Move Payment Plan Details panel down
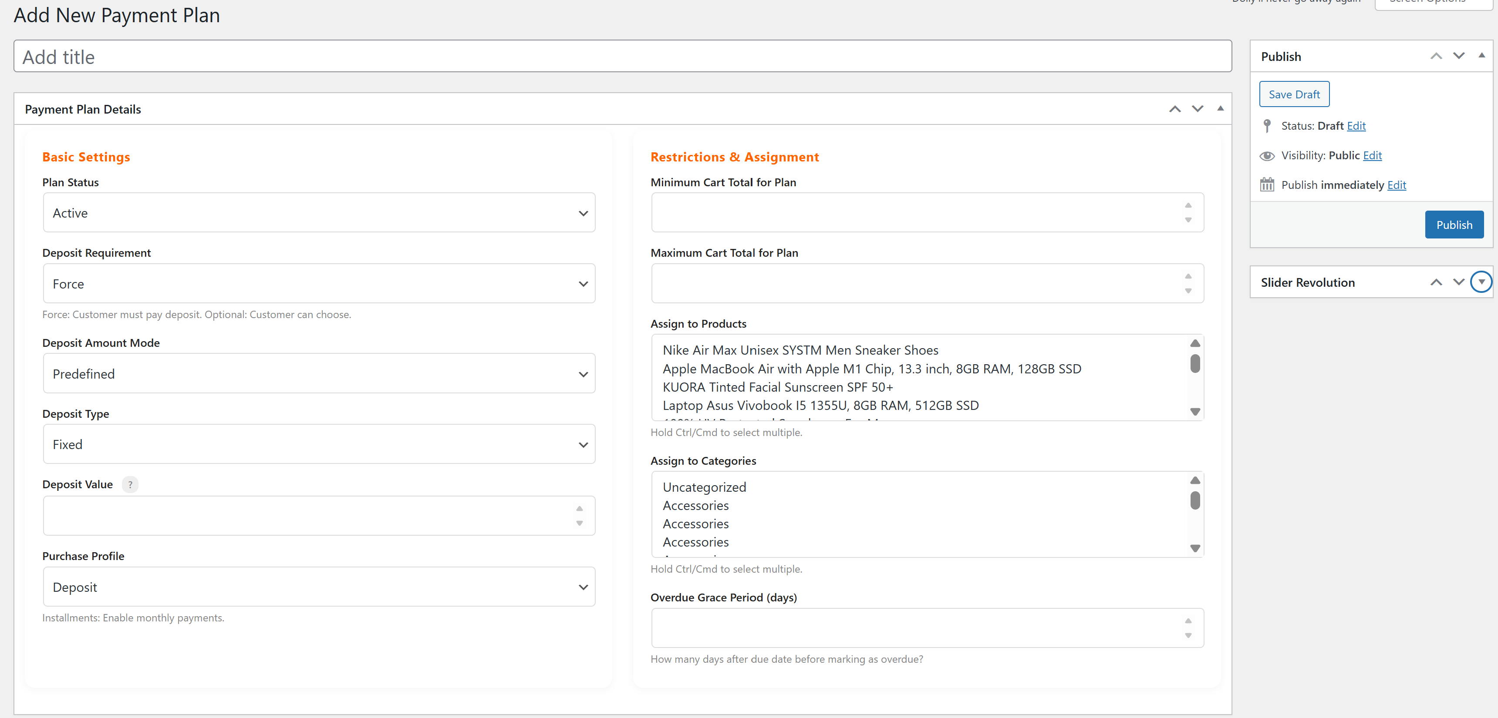1498x718 pixels. pyautogui.click(x=1198, y=109)
